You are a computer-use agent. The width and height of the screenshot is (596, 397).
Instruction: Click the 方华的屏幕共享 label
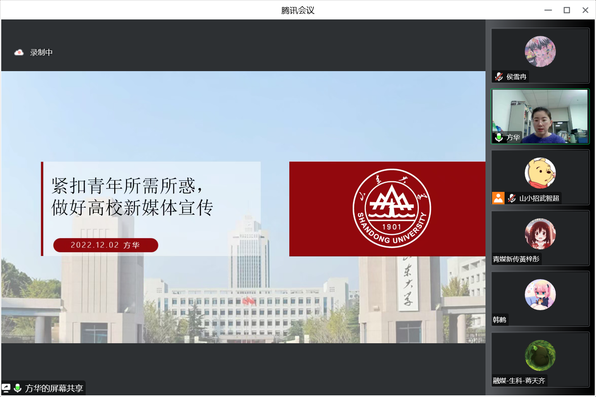coord(54,388)
